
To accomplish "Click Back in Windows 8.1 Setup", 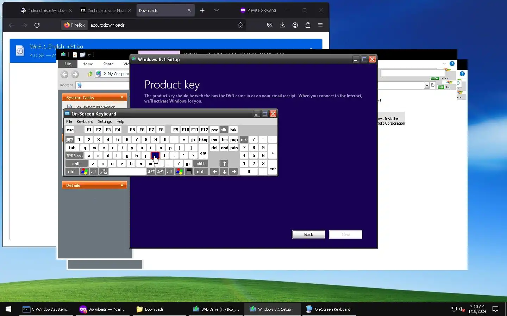I will tap(308, 235).
